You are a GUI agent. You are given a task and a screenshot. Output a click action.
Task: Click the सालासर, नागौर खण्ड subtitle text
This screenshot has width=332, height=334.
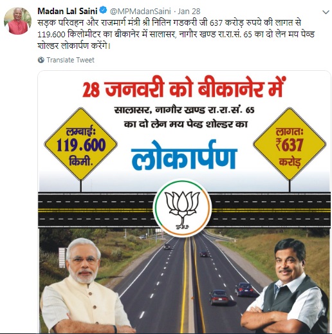pos(184,110)
